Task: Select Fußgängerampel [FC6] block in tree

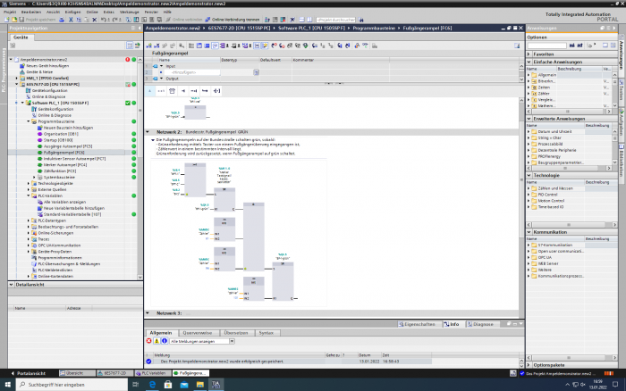Action: click(64, 153)
